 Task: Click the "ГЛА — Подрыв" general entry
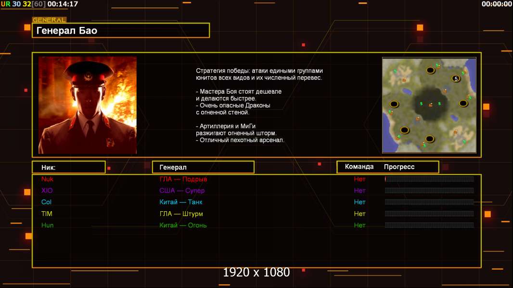(183, 179)
